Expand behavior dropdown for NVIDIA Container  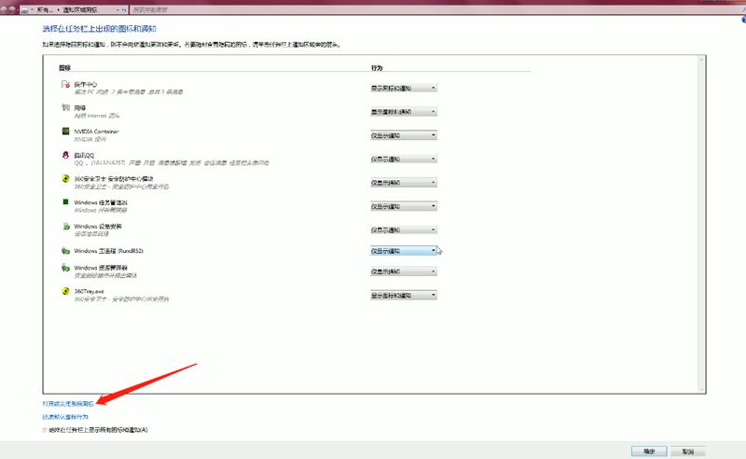pyautogui.click(x=403, y=135)
